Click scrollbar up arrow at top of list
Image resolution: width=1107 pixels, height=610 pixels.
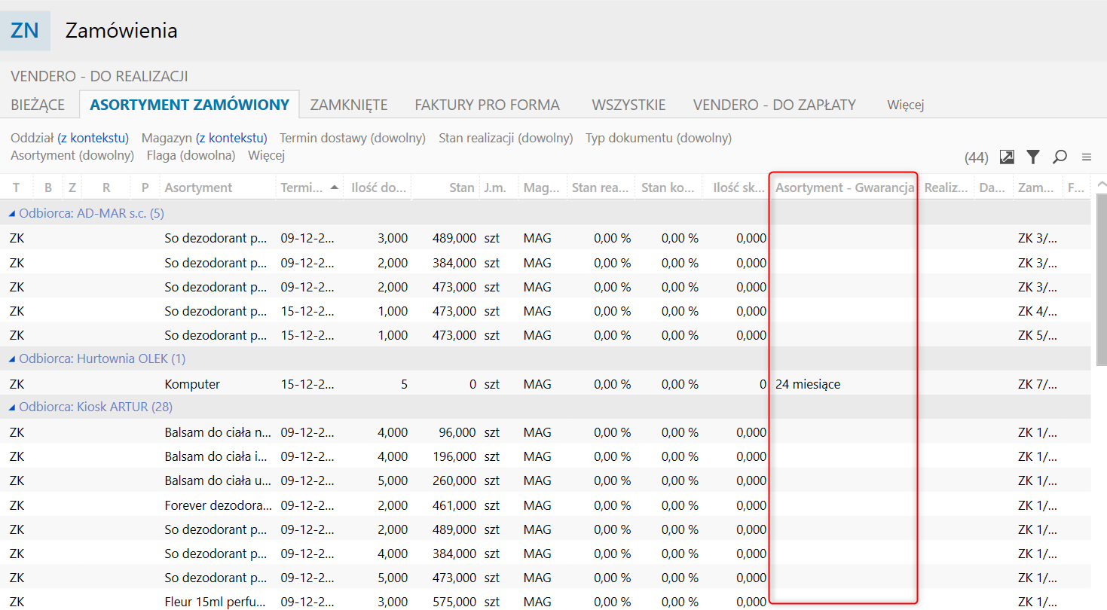[1101, 185]
